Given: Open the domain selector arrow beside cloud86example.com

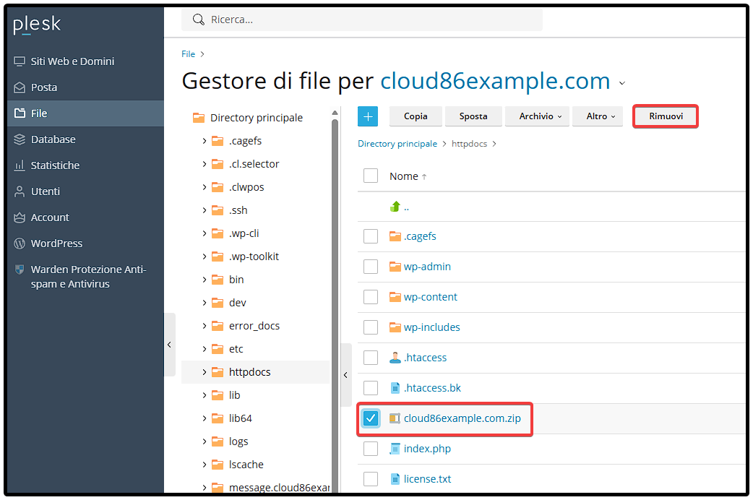Looking at the screenshot, I should point(622,83).
